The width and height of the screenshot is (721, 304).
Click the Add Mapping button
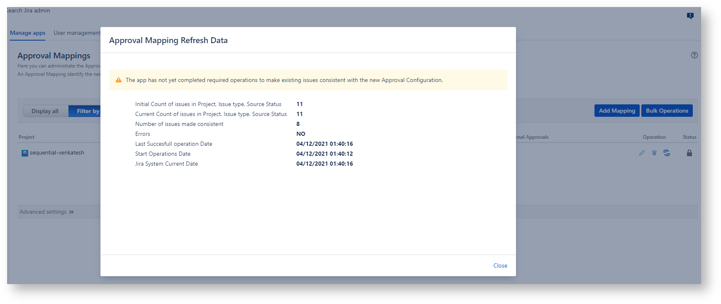(617, 111)
